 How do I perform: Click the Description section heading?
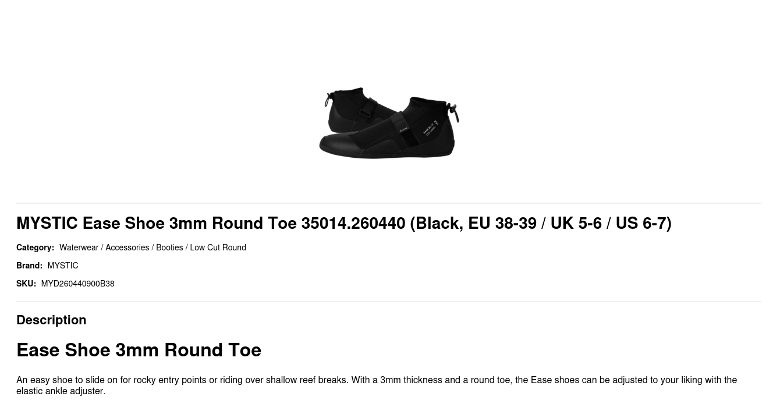click(51, 320)
